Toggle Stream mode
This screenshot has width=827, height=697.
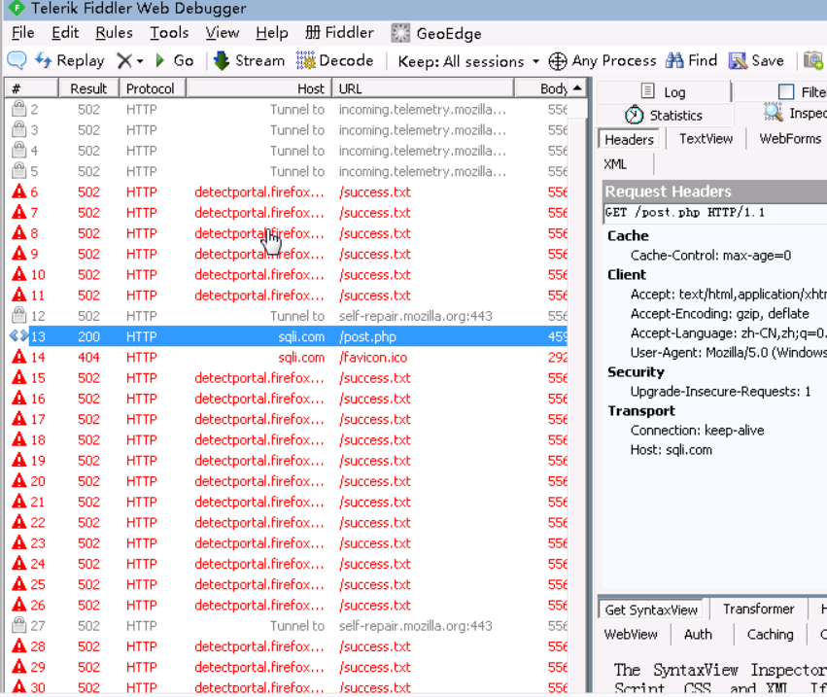click(x=249, y=60)
